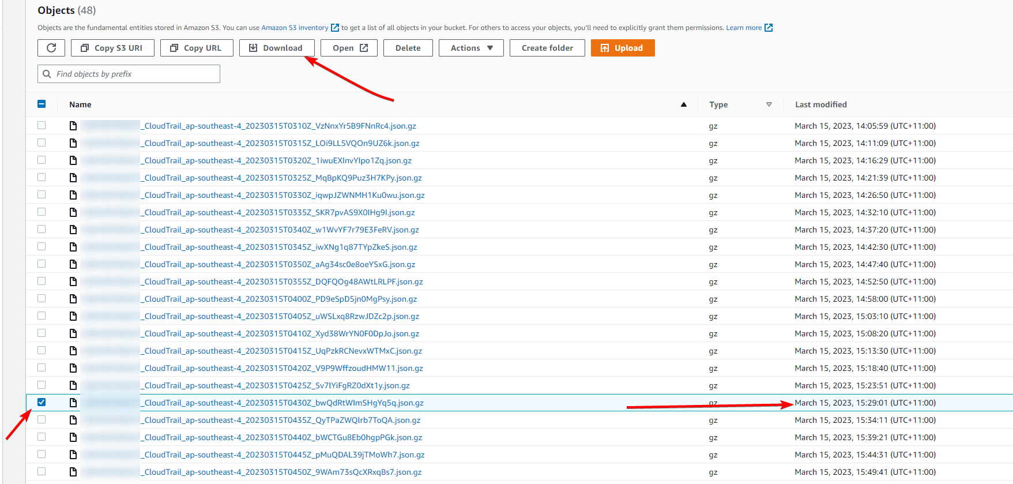This screenshot has height=484, width=1013.
Task: Click external-link icon beside Learn more
Action: tap(769, 28)
